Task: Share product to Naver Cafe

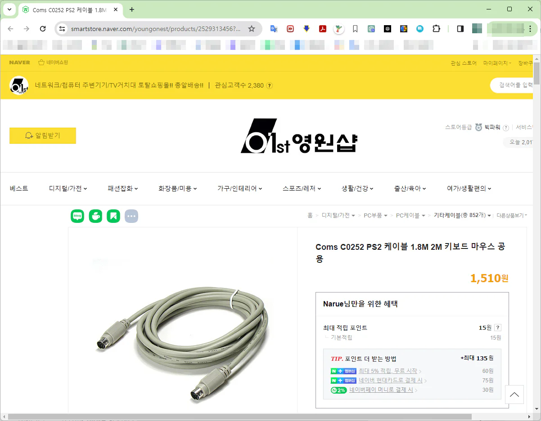Action: coord(95,216)
